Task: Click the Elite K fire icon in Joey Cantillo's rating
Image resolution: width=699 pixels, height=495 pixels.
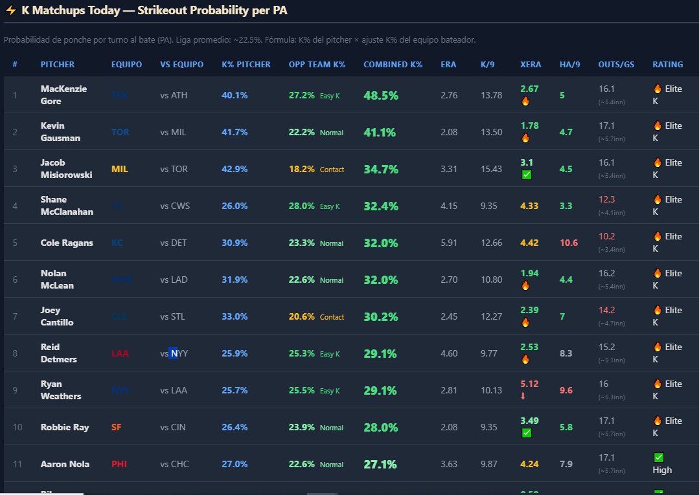Action: 658,311
